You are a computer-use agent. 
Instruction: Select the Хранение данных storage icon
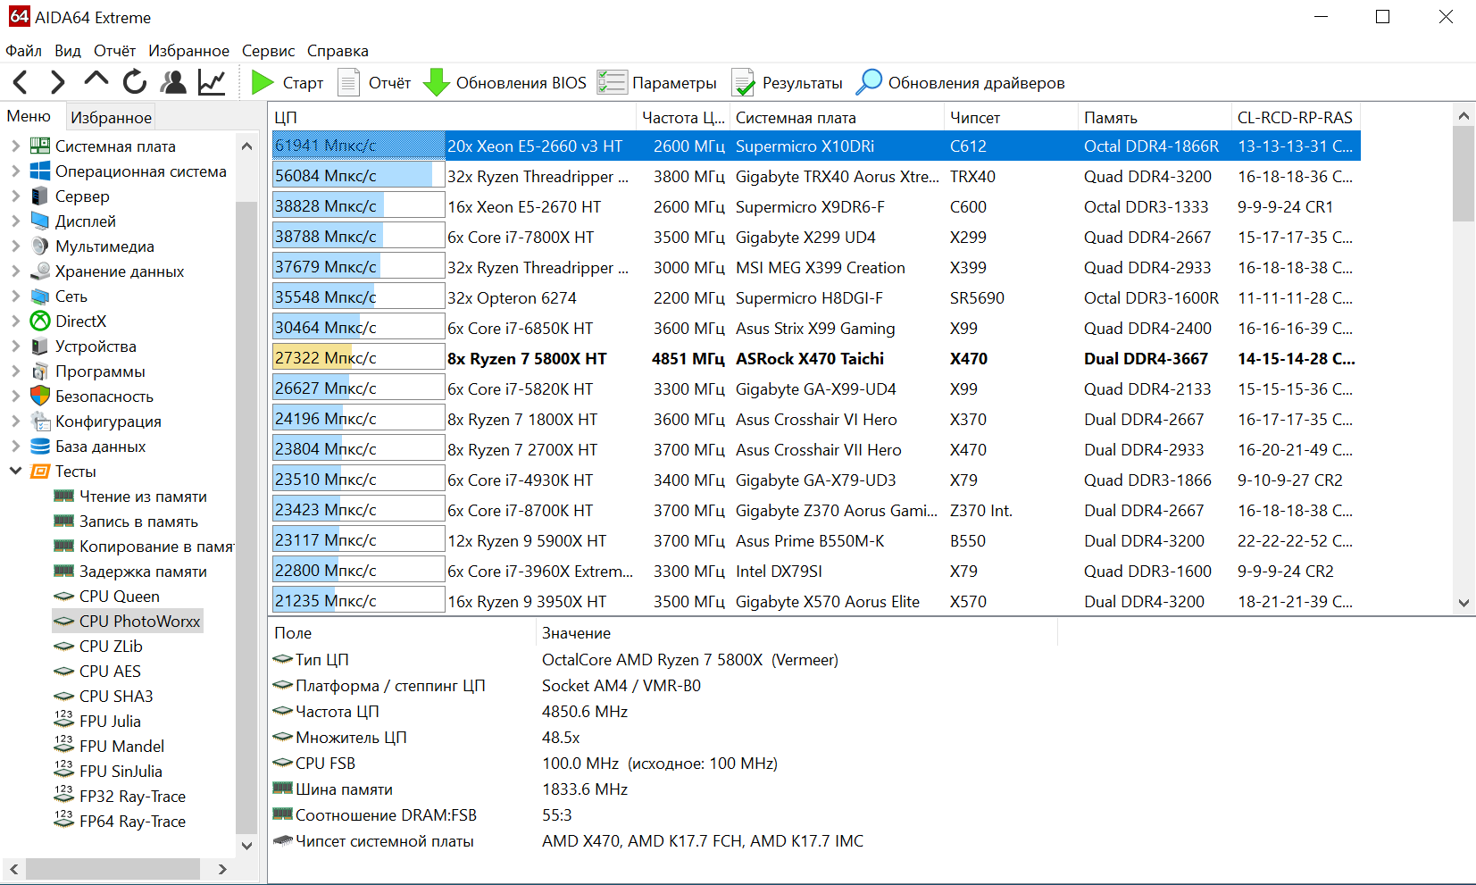(40, 271)
